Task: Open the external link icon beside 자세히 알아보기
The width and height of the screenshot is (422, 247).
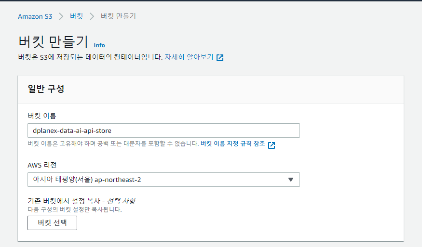Action: click(220, 57)
